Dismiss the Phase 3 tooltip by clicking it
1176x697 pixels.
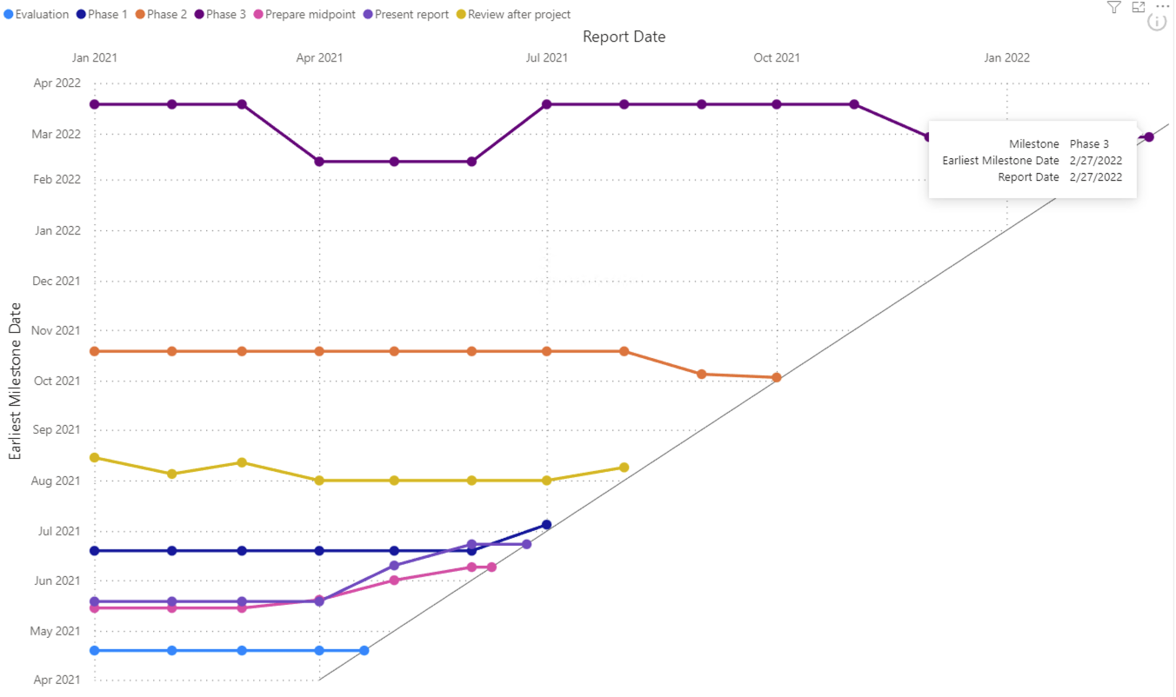point(1033,160)
